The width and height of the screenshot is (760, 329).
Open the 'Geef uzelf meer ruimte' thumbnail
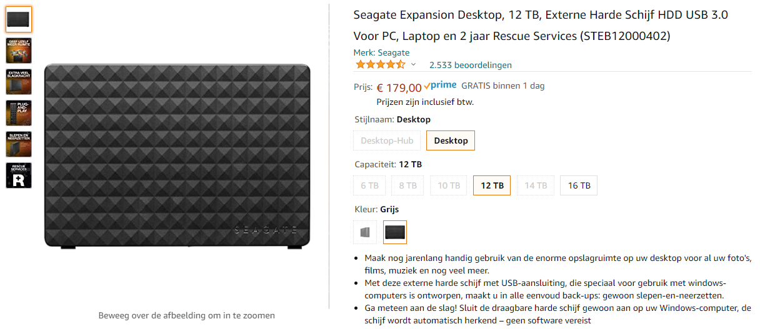pyautogui.click(x=19, y=51)
